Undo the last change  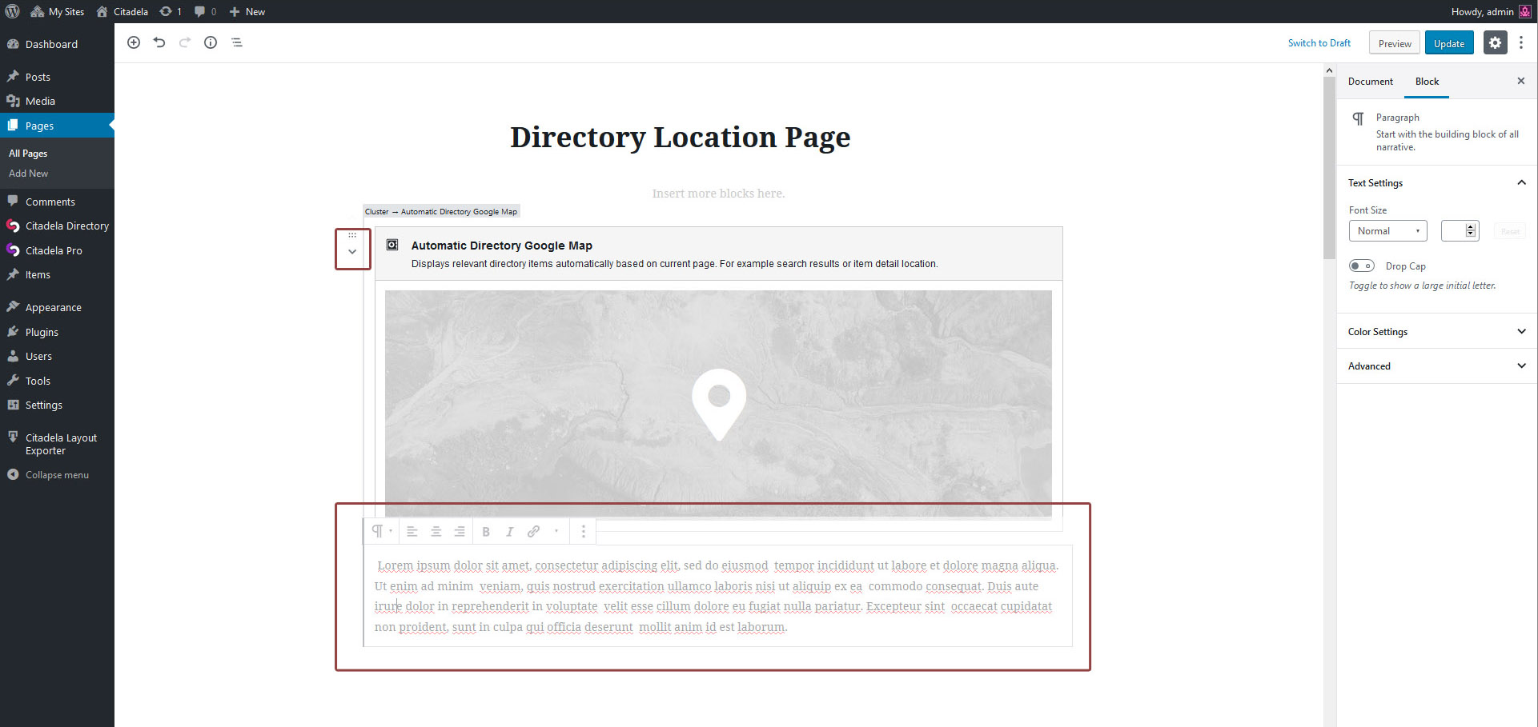(x=159, y=42)
